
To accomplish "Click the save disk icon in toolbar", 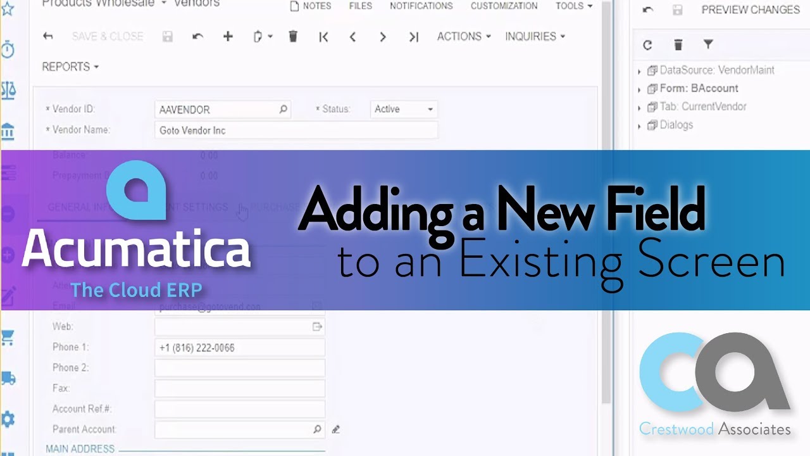I will click(x=168, y=37).
